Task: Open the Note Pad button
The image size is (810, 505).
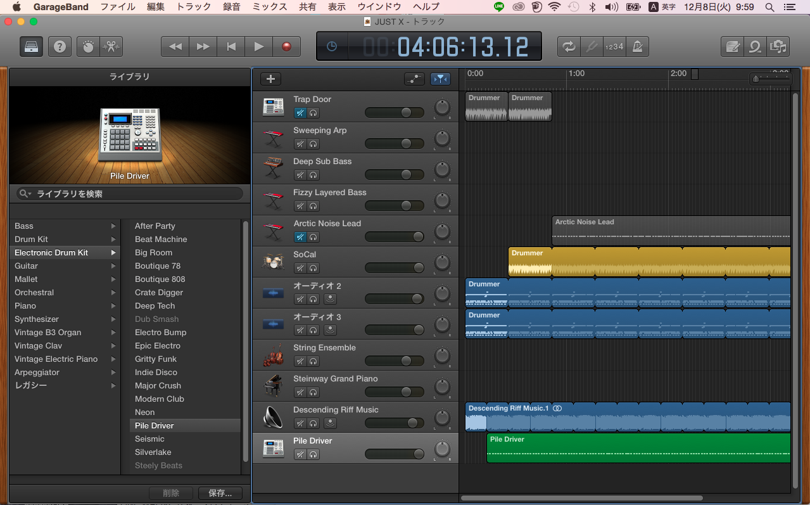Action: 733,46
